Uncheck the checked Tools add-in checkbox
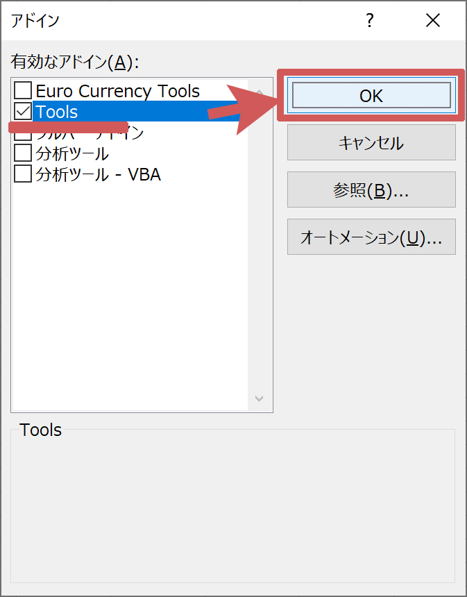This screenshot has width=467, height=597. (x=23, y=112)
